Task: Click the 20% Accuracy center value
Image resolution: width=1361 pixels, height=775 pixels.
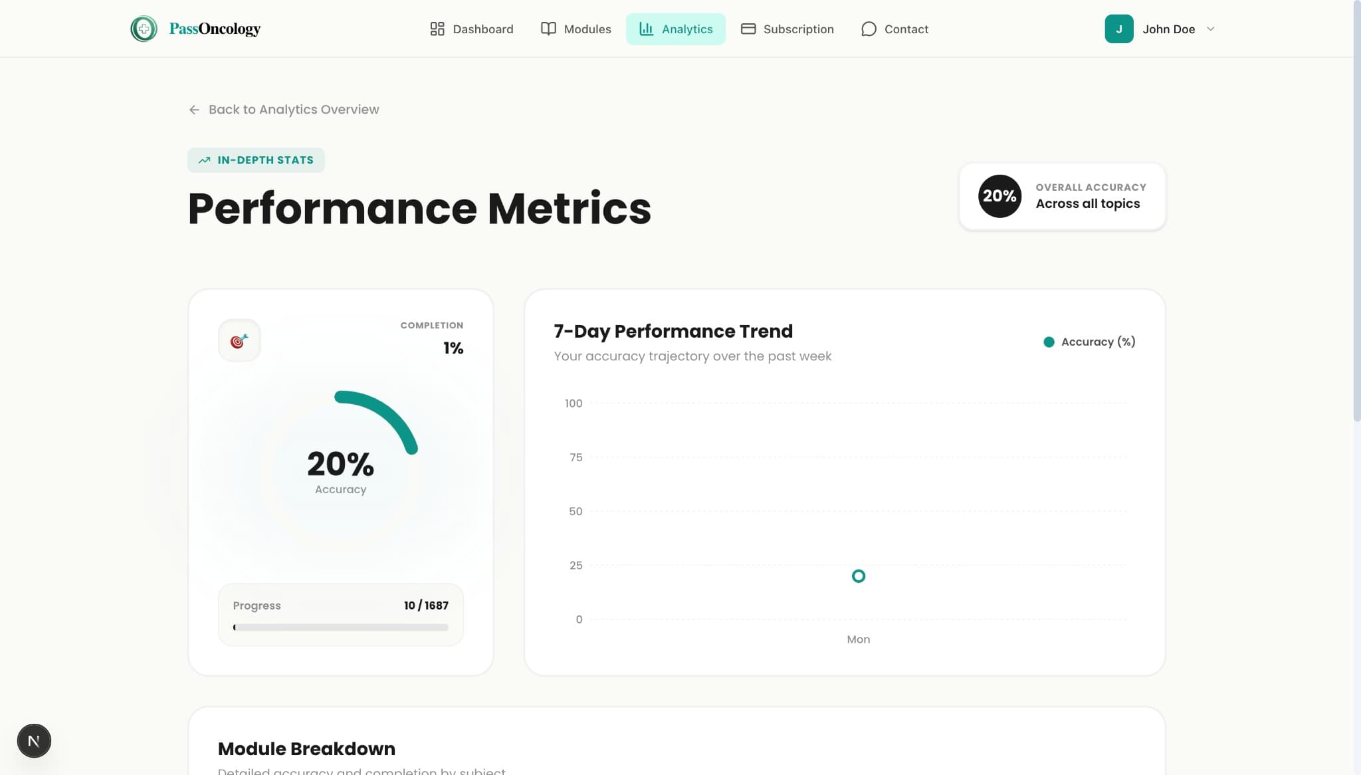Action: pos(340,463)
